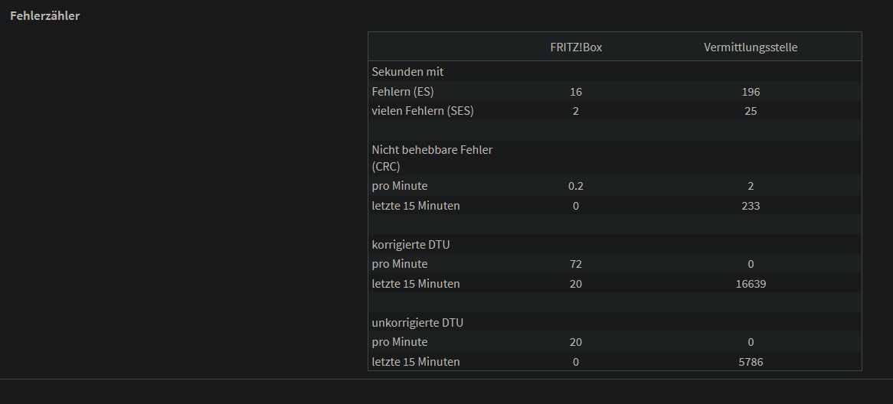Click "pro Minute" under korrigierte DTU
The height and width of the screenshot is (404, 893).
click(400, 264)
